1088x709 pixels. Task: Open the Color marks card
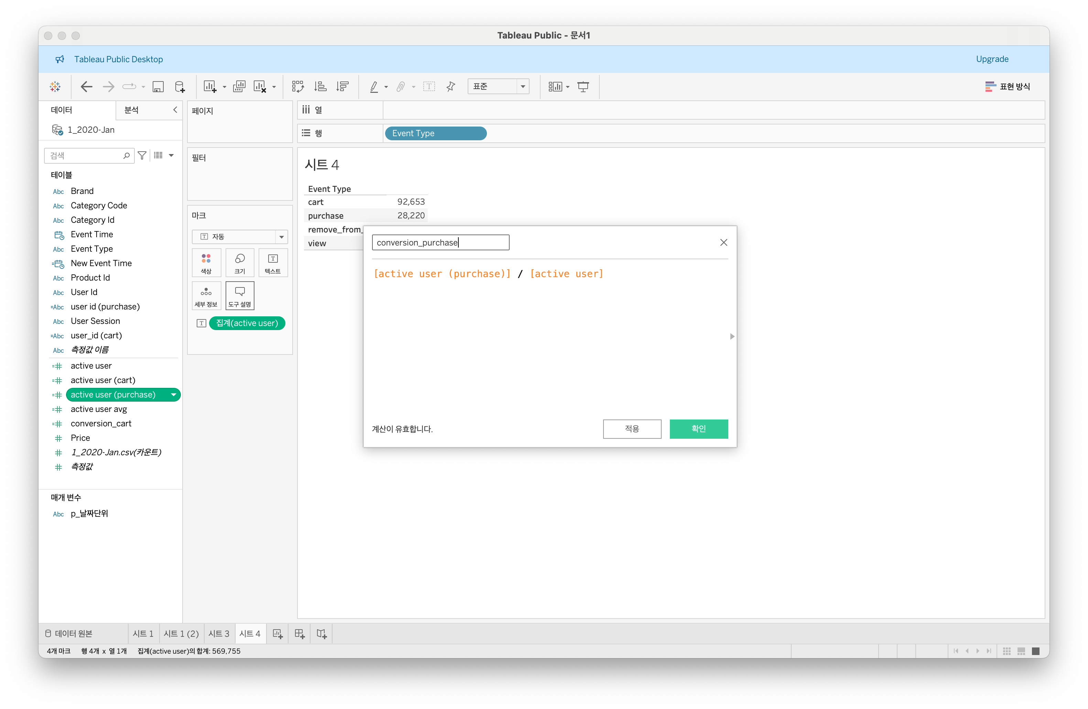pyautogui.click(x=206, y=263)
